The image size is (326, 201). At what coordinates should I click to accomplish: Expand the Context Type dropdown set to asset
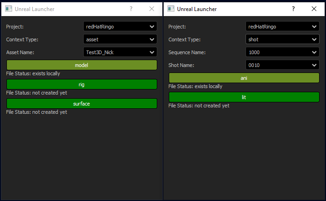pos(120,39)
